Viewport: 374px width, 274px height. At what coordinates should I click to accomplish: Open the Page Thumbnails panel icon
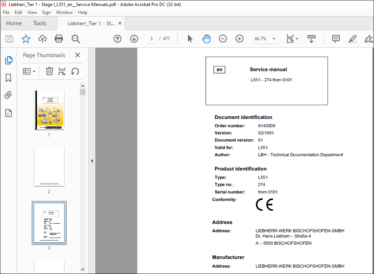click(9, 60)
